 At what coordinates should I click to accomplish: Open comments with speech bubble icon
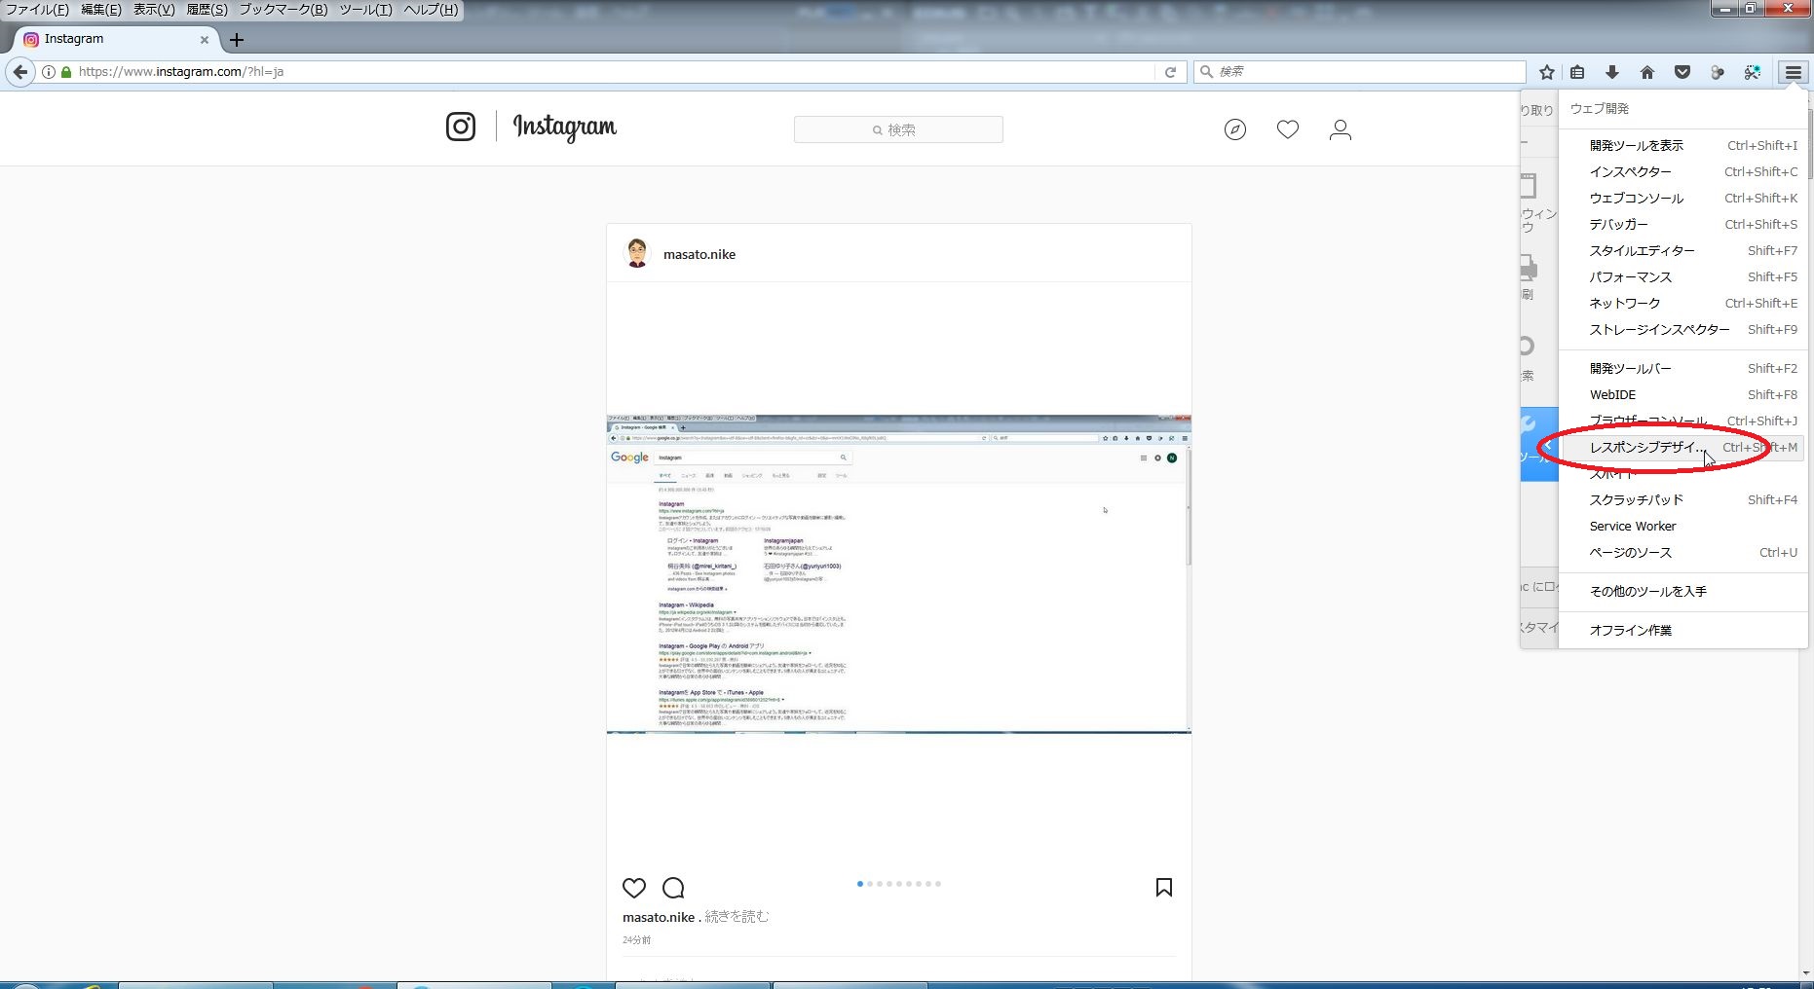click(673, 888)
